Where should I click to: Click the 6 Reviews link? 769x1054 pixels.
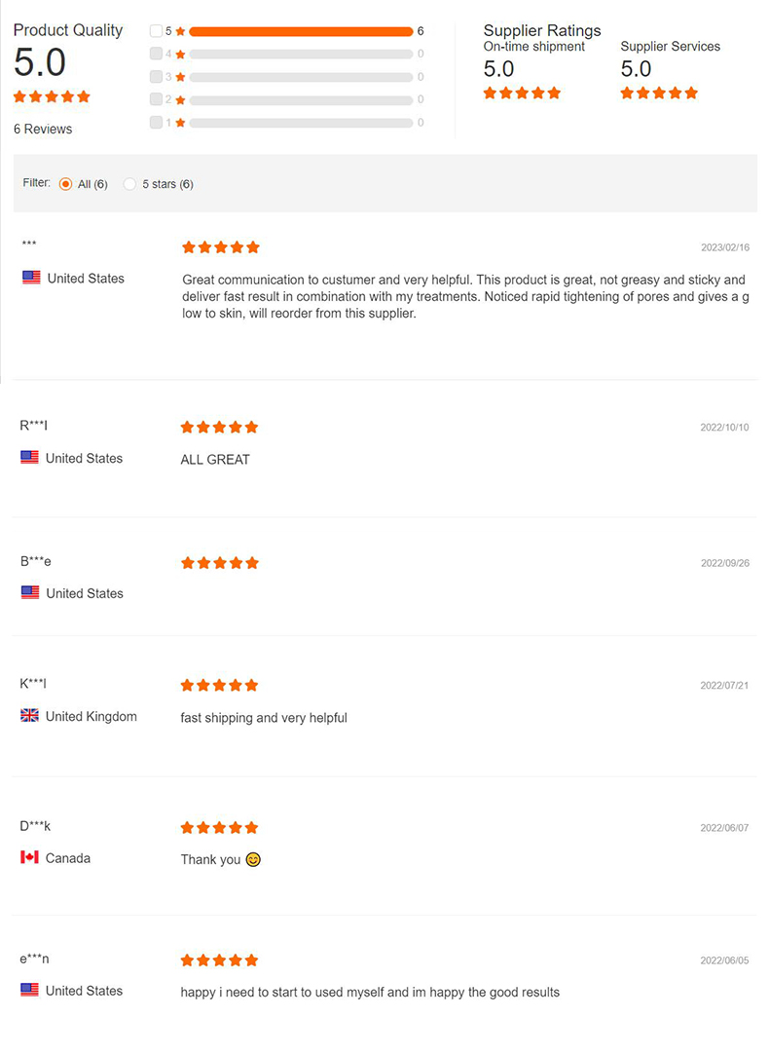point(43,130)
